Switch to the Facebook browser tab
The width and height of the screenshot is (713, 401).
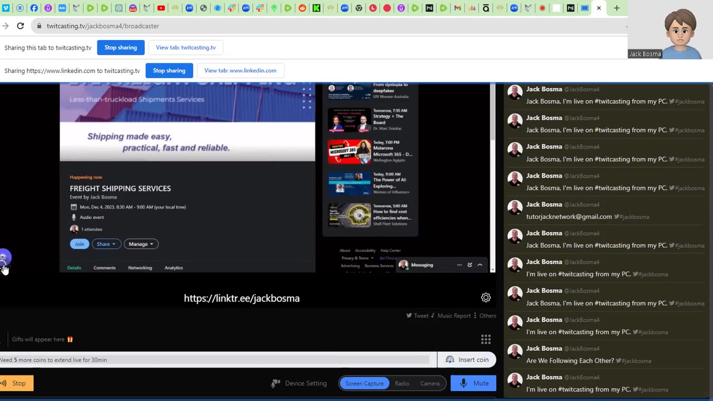pyautogui.click(x=34, y=8)
